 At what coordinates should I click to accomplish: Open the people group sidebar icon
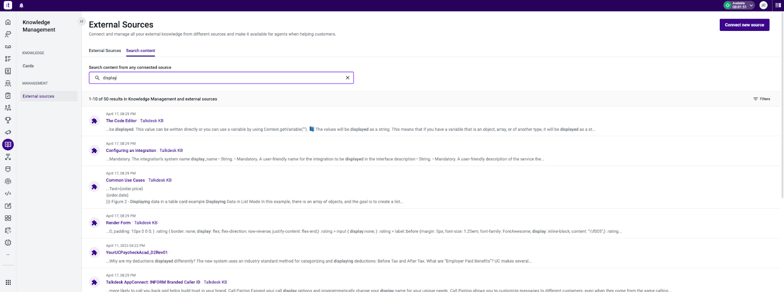(x=8, y=83)
